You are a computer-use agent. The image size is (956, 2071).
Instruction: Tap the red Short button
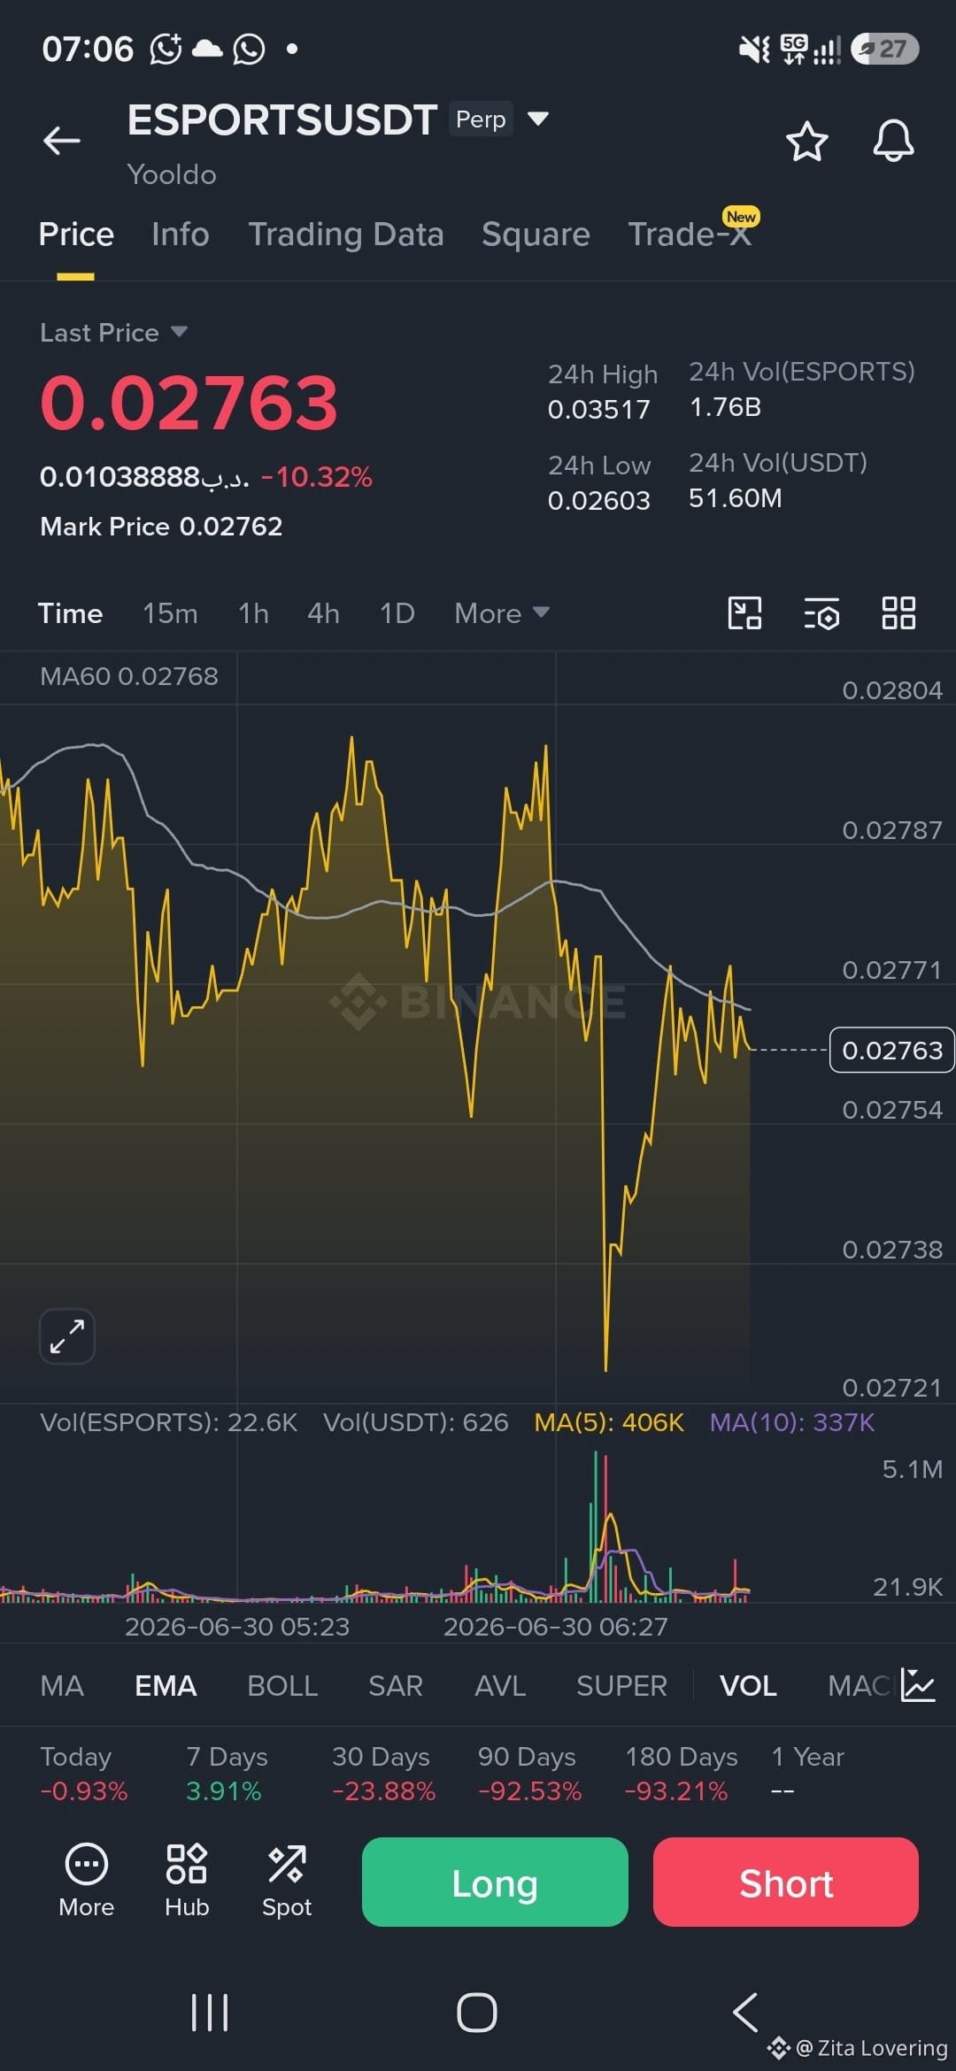tap(786, 1882)
